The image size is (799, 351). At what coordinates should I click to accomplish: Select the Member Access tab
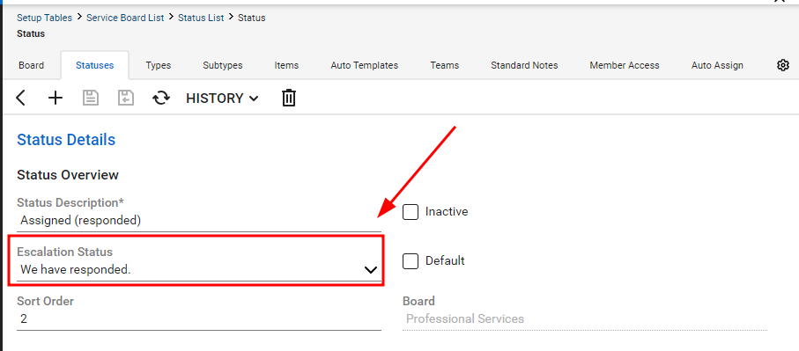[625, 66]
